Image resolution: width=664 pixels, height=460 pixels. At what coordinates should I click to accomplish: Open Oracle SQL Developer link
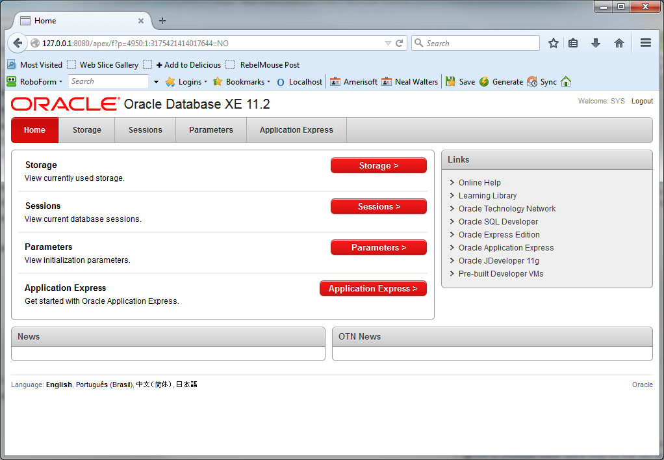click(x=498, y=222)
